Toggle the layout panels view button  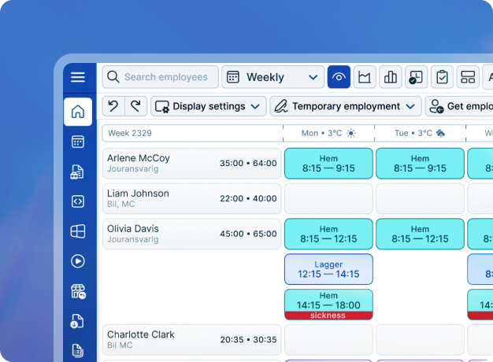(468, 77)
